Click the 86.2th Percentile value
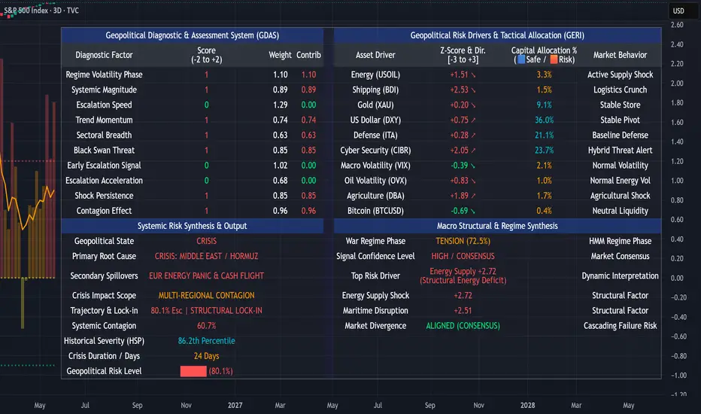 (x=206, y=341)
